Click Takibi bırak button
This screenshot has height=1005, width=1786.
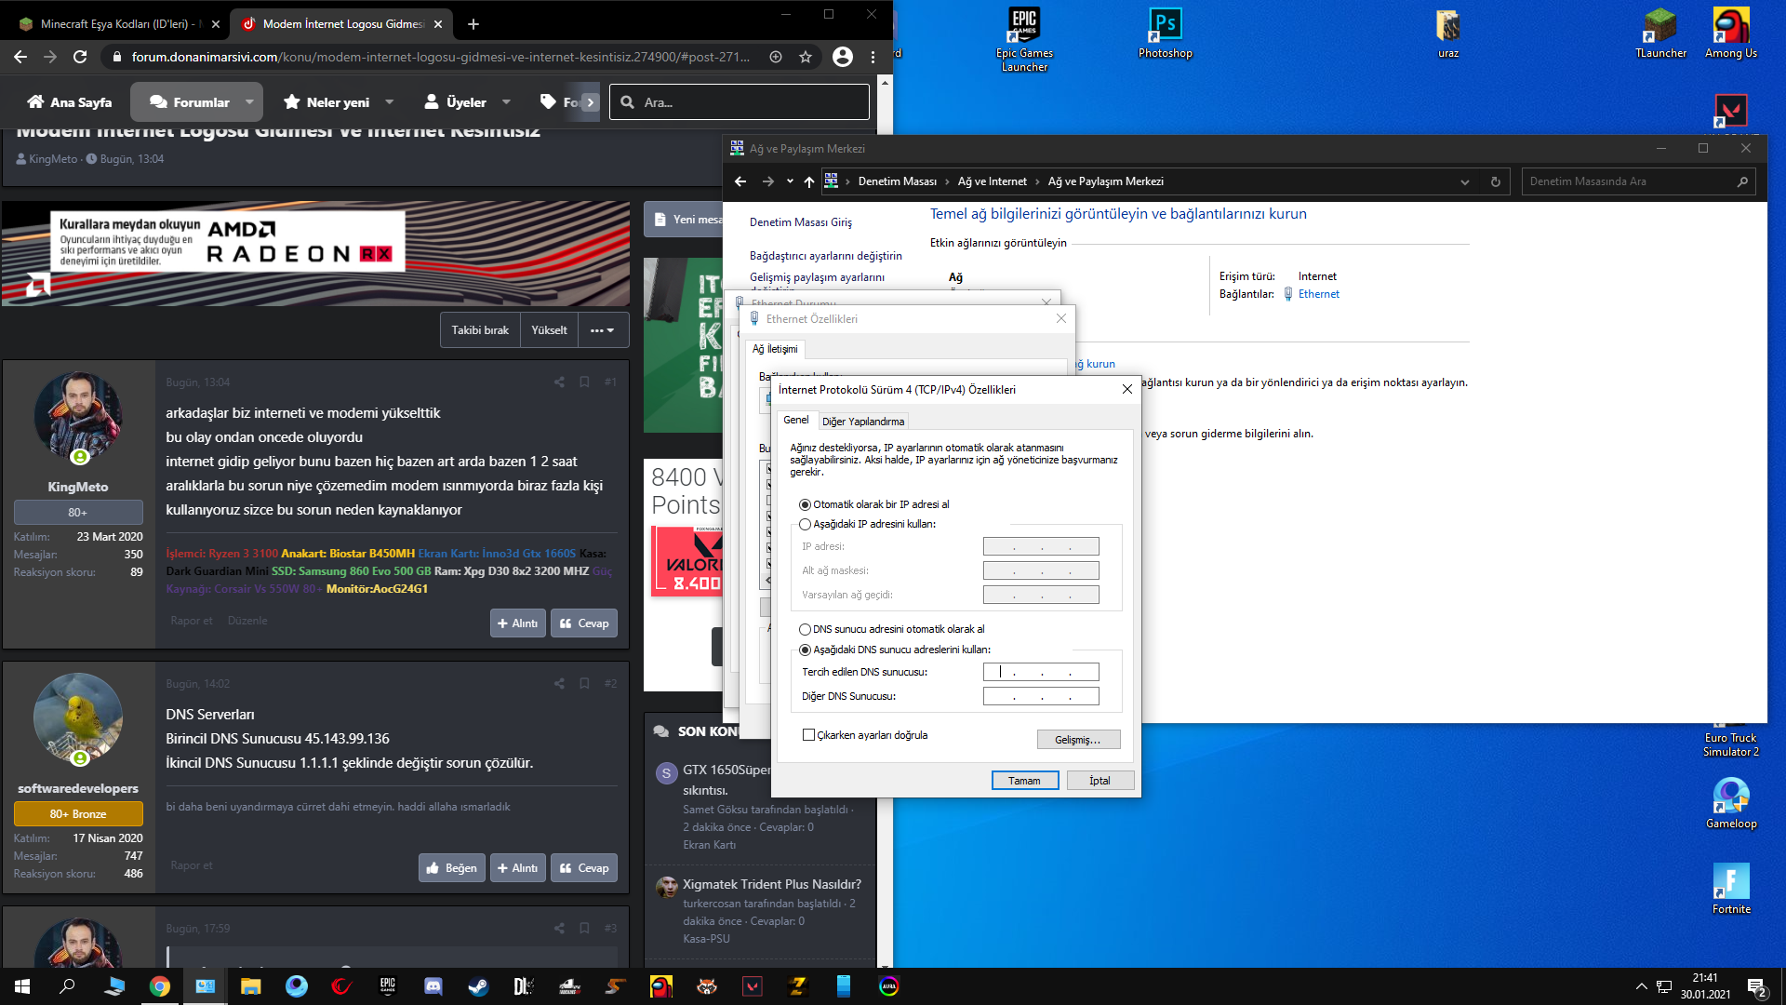[480, 330]
